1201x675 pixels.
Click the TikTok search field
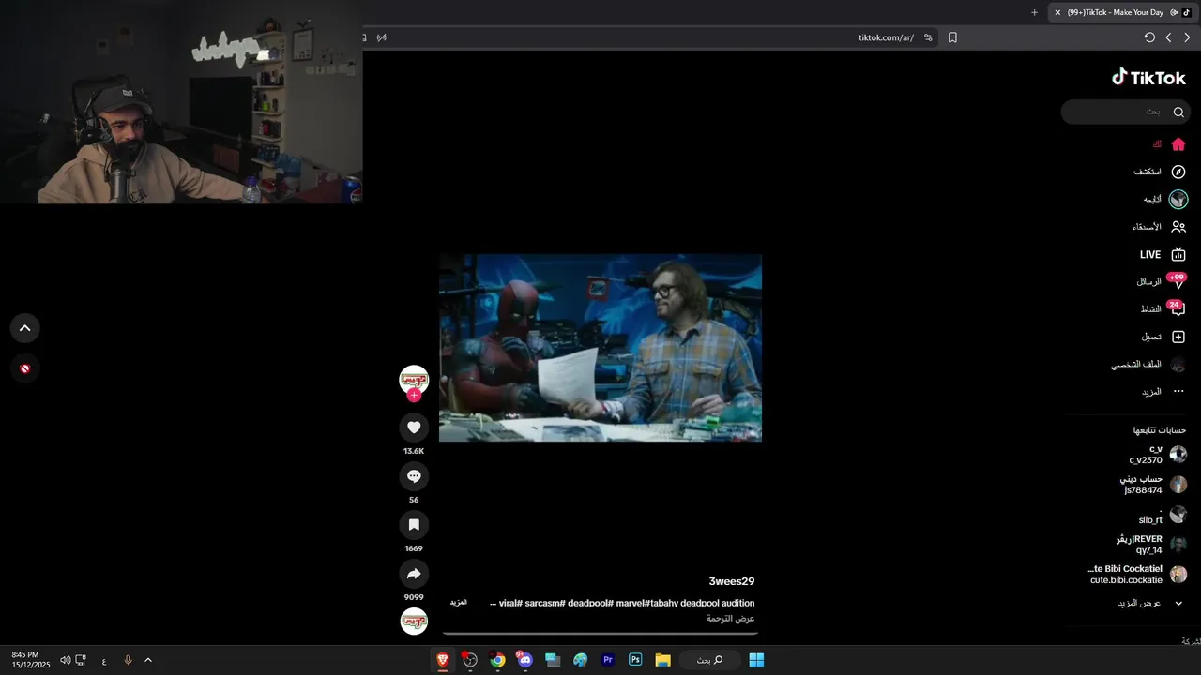[1126, 112]
